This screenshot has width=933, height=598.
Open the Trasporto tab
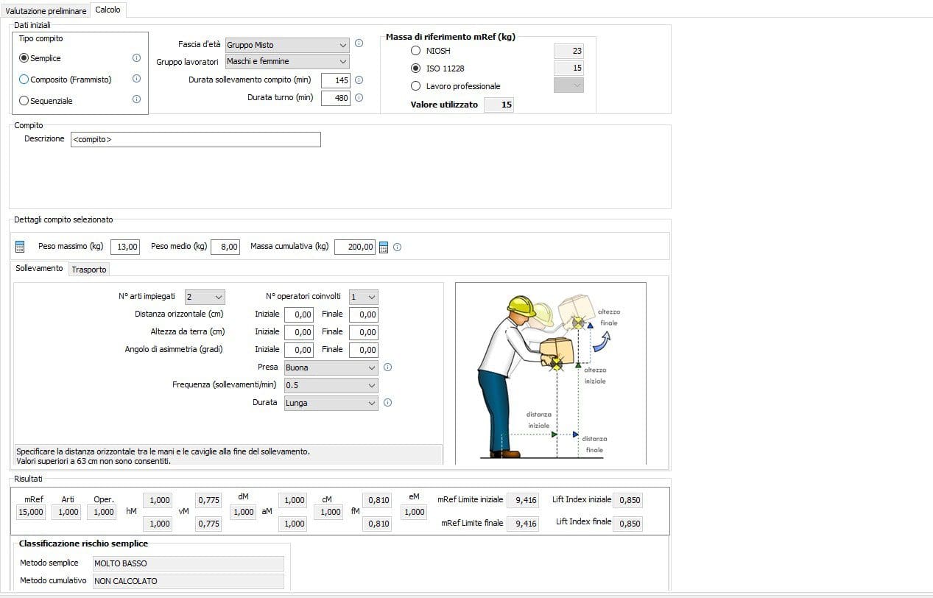coord(88,269)
